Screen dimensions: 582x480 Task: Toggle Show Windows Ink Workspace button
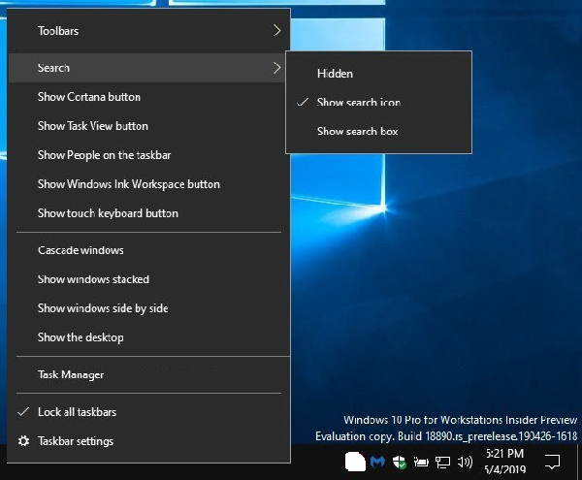(x=148, y=184)
